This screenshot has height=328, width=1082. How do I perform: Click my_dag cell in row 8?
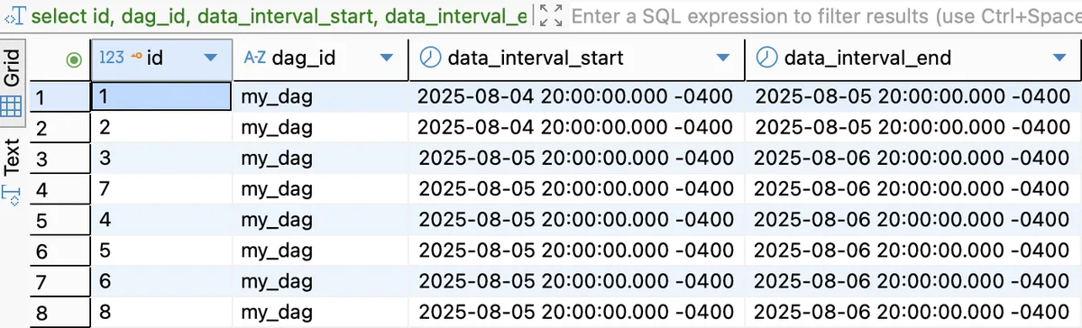point(319,313)
